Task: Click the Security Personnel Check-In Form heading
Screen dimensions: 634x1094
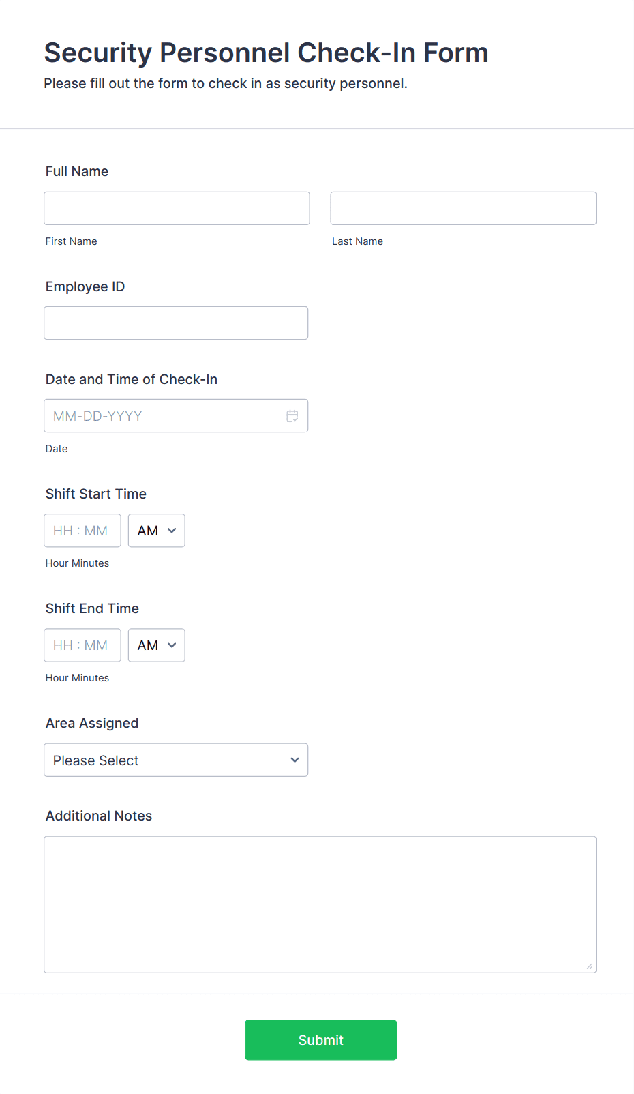Action: 267,53
